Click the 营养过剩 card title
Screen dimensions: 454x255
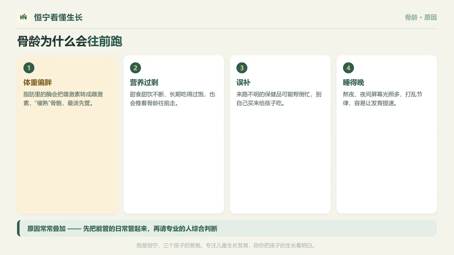(144, 82)
